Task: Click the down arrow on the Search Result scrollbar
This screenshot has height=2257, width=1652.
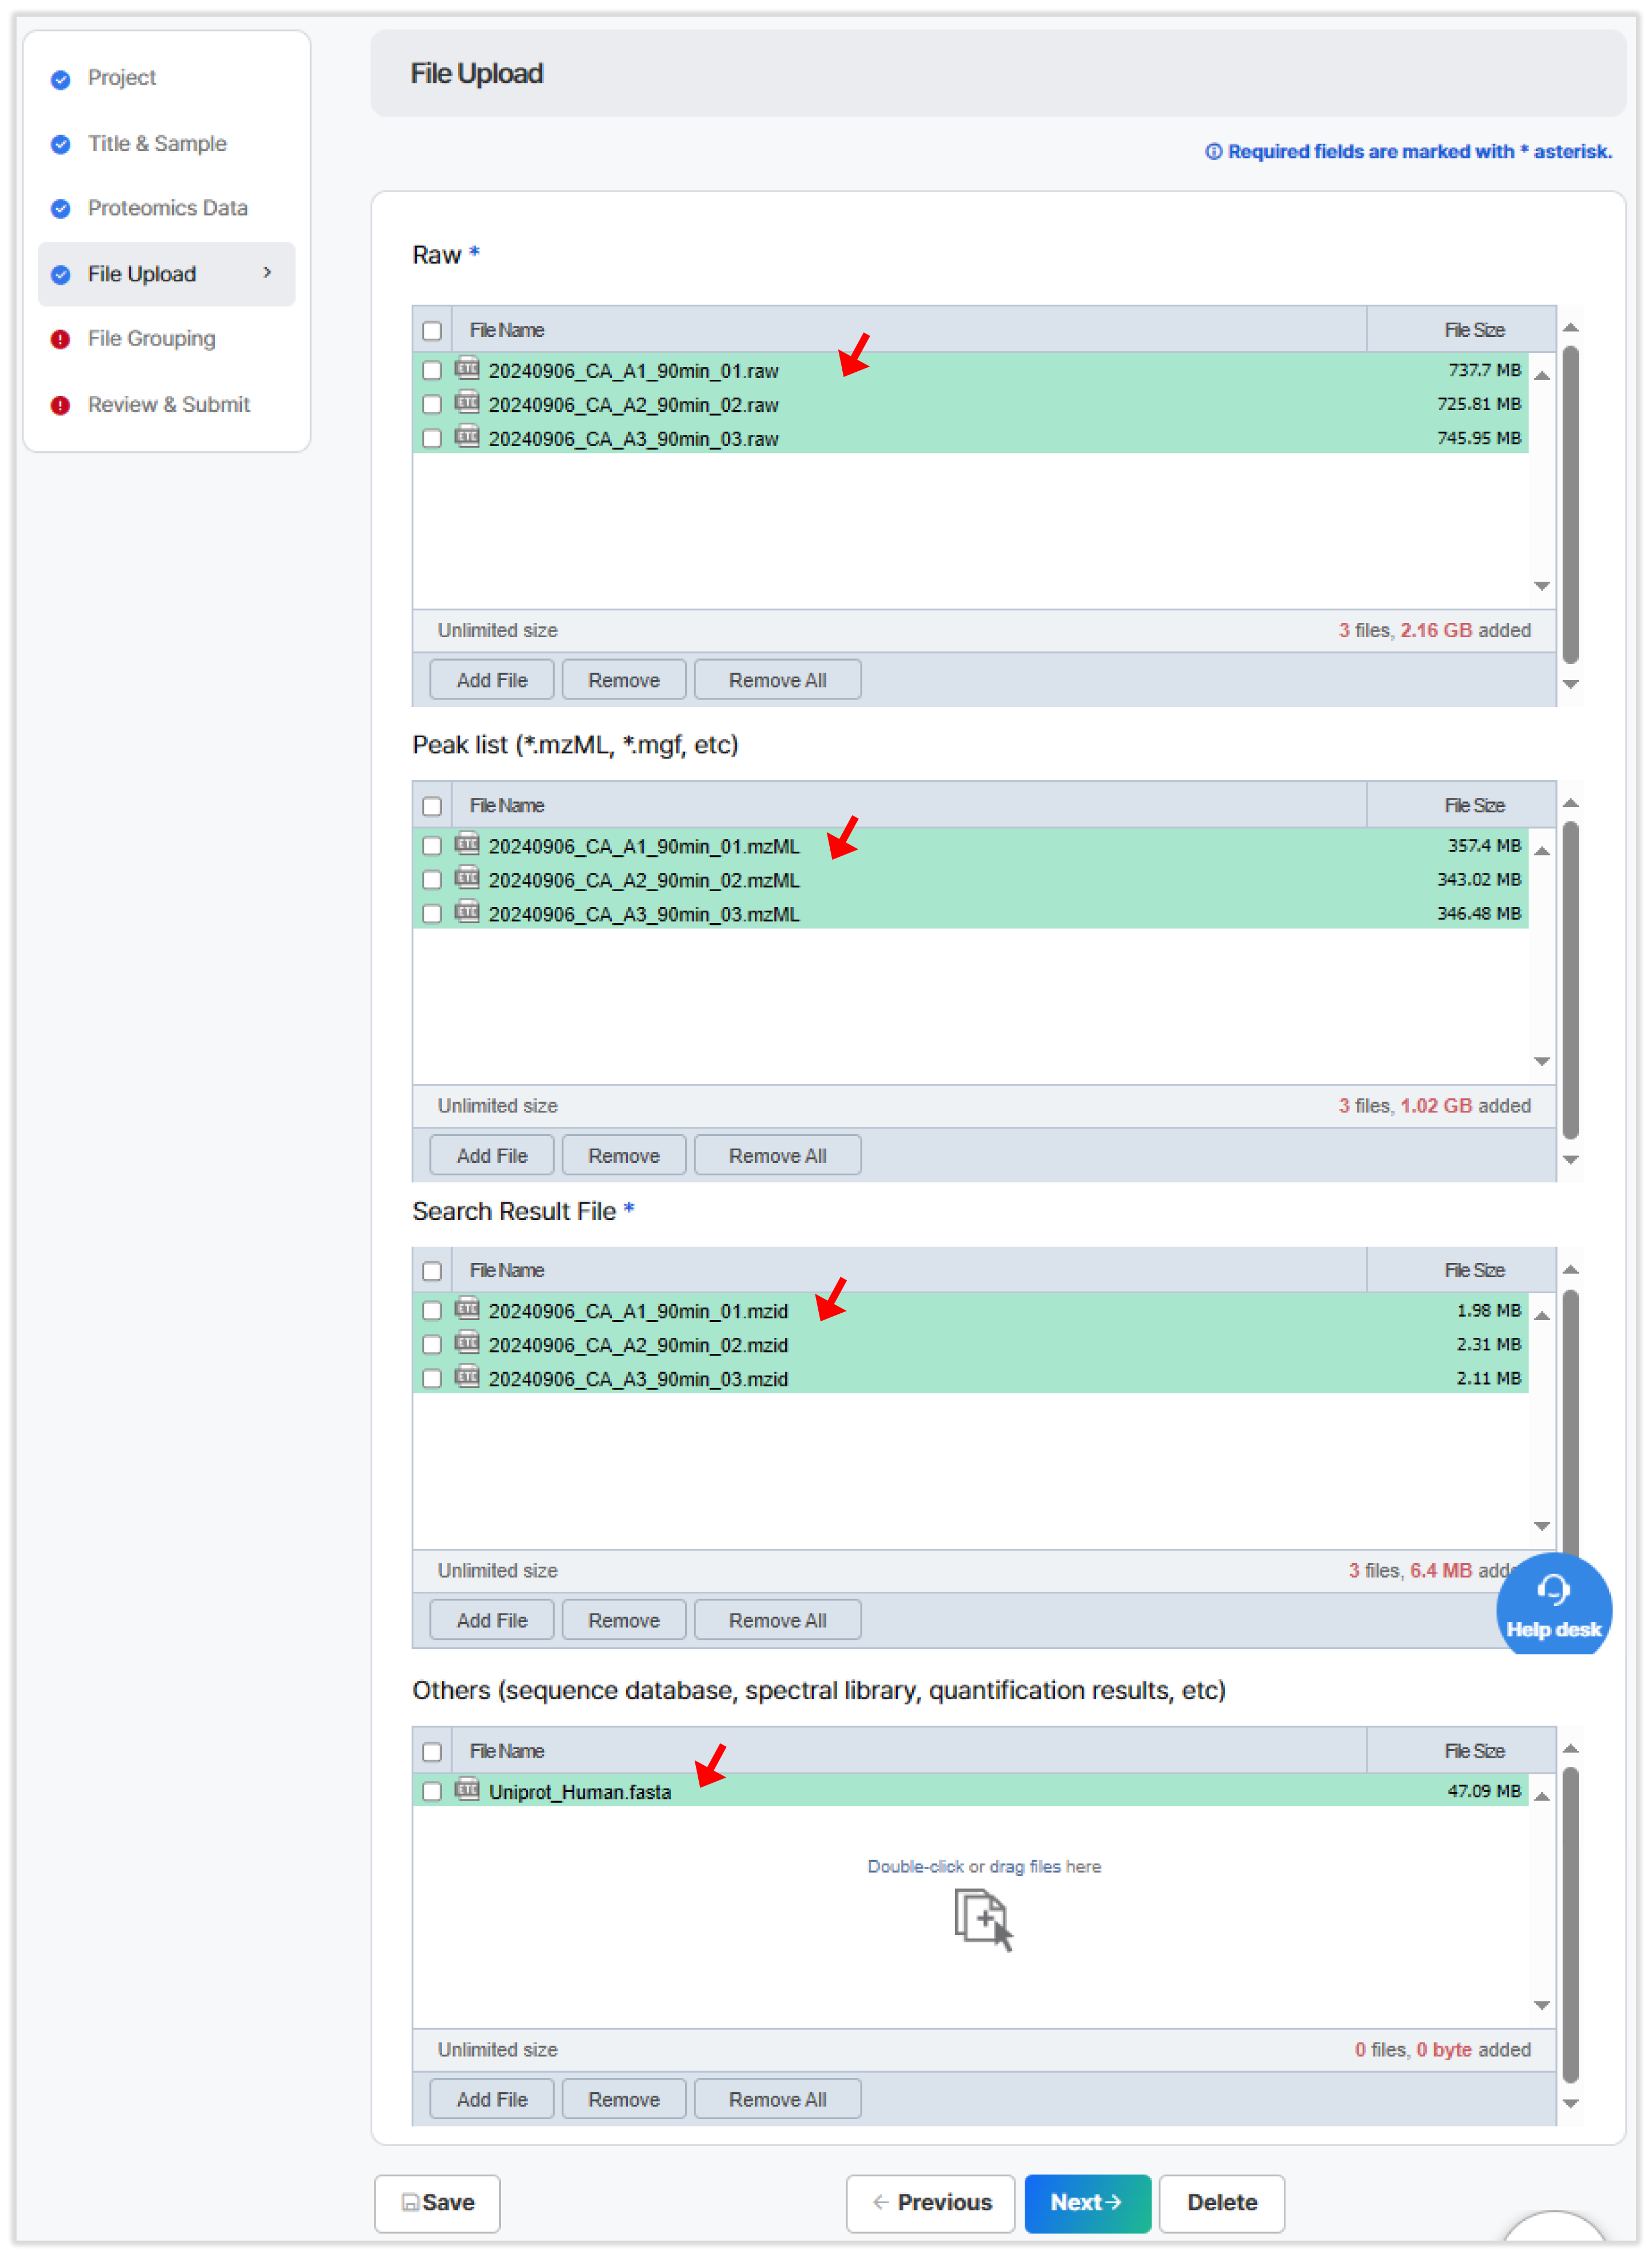Action: pyautogui.click(x=1541, y=1527)
